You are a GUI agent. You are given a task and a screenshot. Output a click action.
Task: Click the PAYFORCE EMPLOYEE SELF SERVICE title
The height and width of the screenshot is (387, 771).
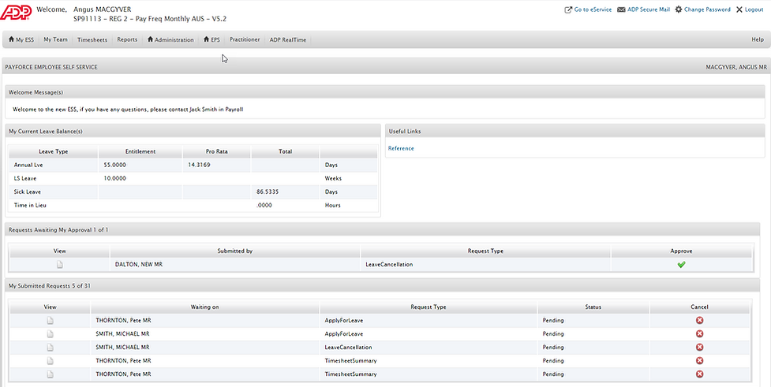tap(51, 67)
